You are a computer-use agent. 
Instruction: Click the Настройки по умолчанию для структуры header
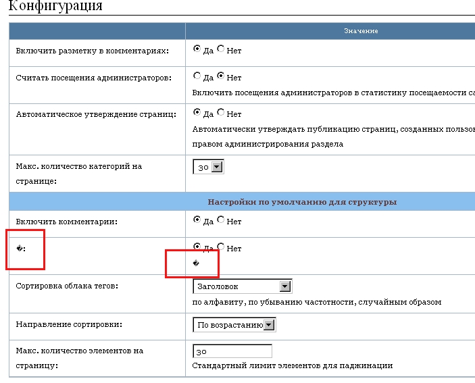(301, 201)
